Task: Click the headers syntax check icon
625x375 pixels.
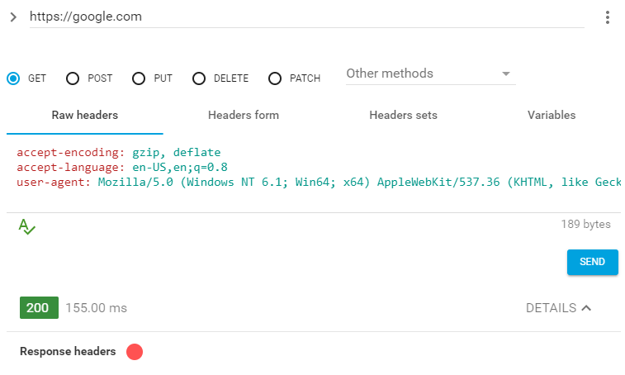Action: tap(26, 226)
